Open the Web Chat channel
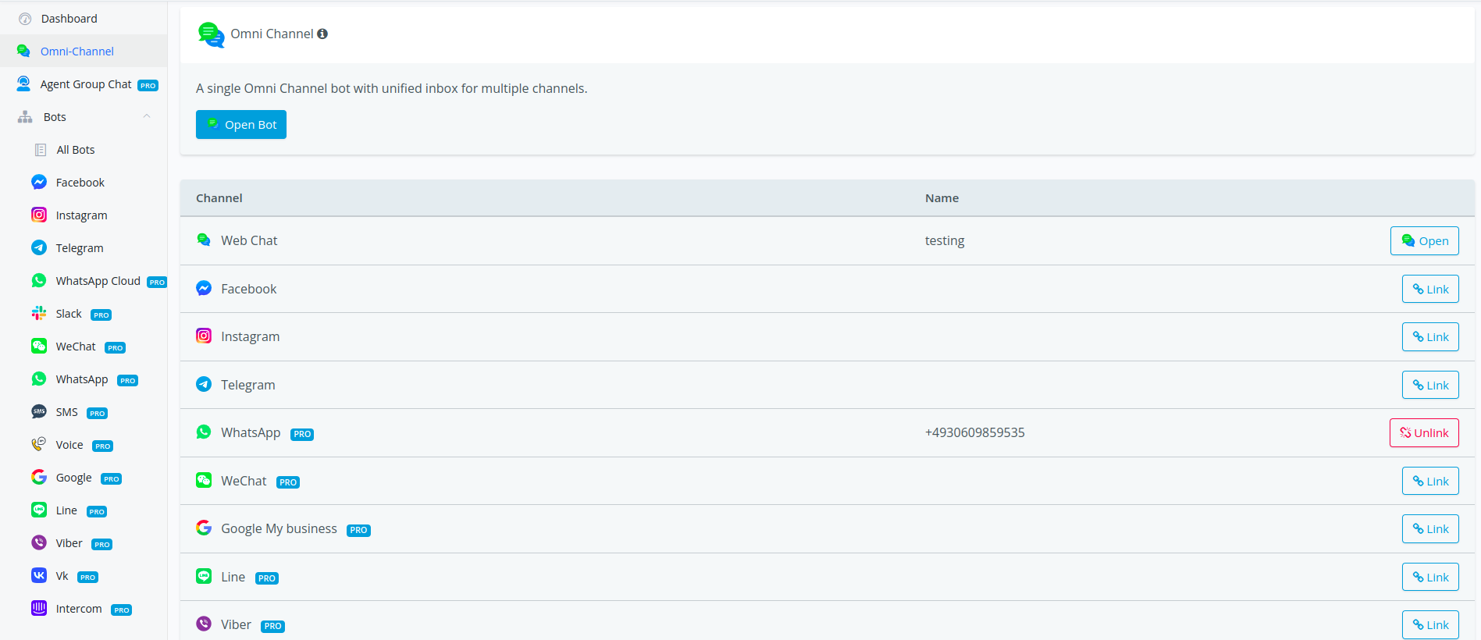Screen dimensions: 1481x640 [1424, 241]
